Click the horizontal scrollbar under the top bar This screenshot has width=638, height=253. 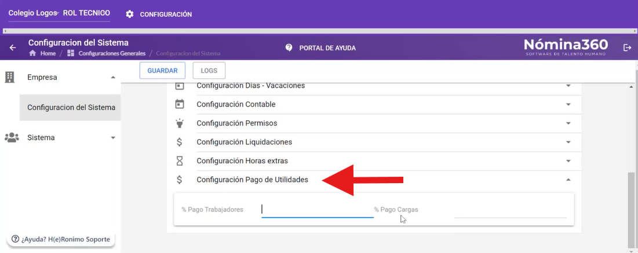319,31
